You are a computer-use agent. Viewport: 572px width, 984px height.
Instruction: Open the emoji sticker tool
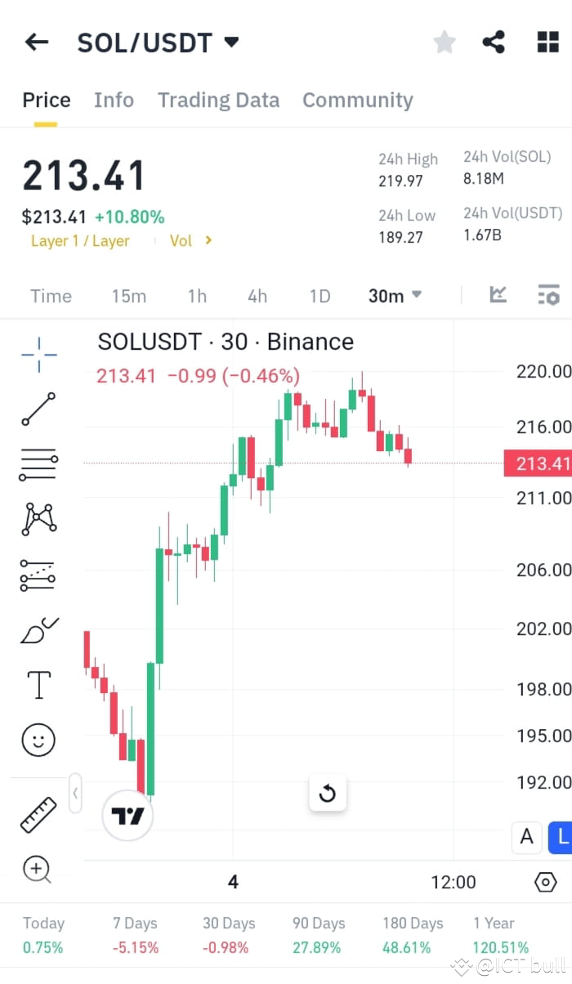37,740
